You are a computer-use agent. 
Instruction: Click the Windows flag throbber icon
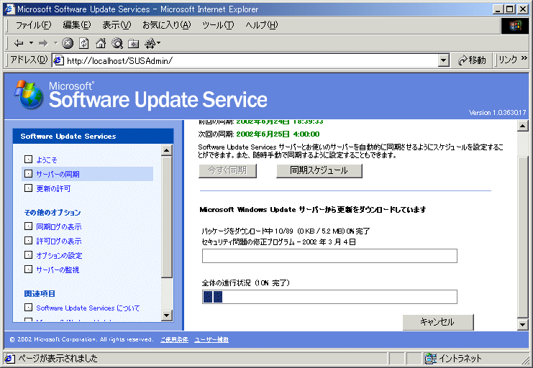pos(514,25)
